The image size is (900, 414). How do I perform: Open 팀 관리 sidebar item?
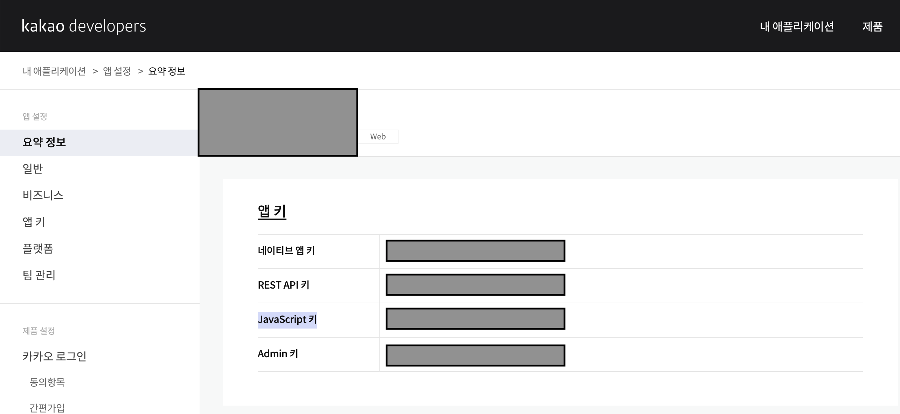[39, 275]
